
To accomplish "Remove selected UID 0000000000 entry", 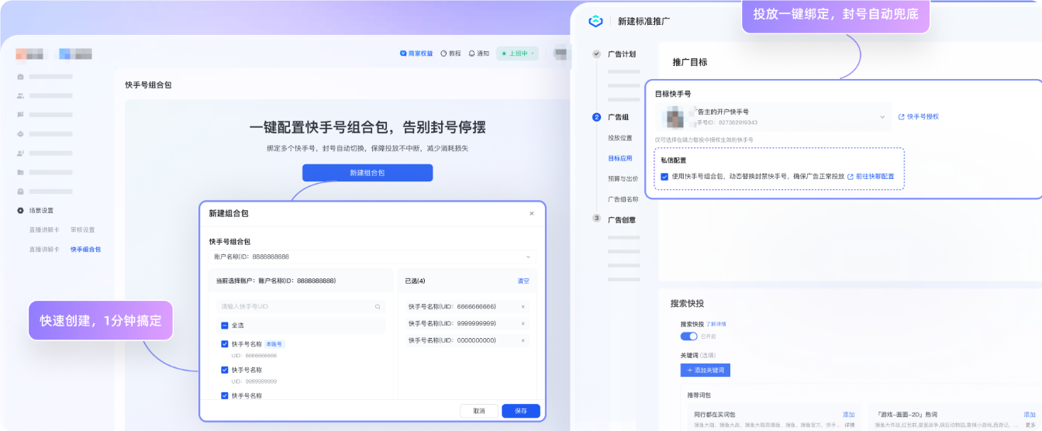I will [x=523, y=340].
